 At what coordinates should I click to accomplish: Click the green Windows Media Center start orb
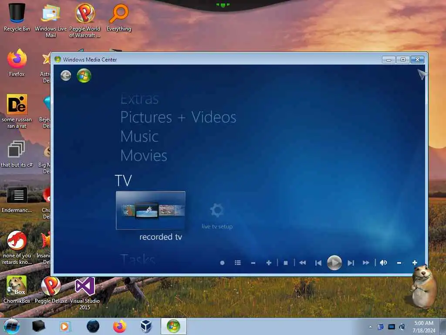coord(84,75)
